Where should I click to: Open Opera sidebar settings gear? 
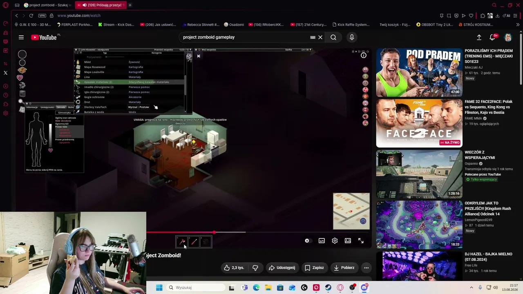pyautogui.click(x=5, y=113)
